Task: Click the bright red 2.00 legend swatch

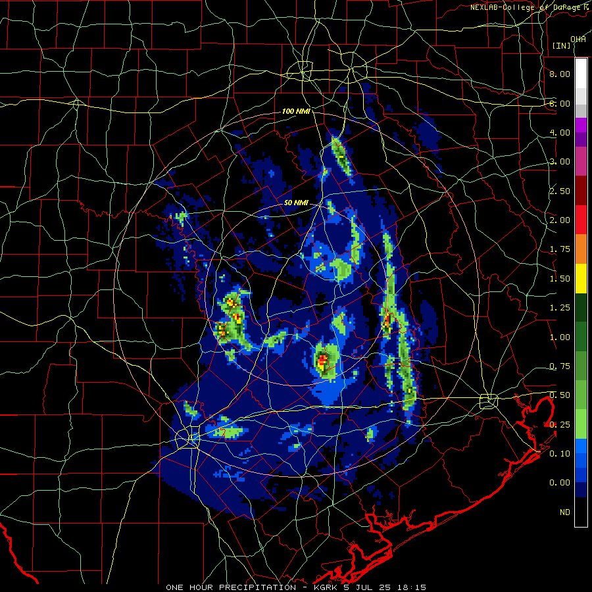Action: [581, 220]
